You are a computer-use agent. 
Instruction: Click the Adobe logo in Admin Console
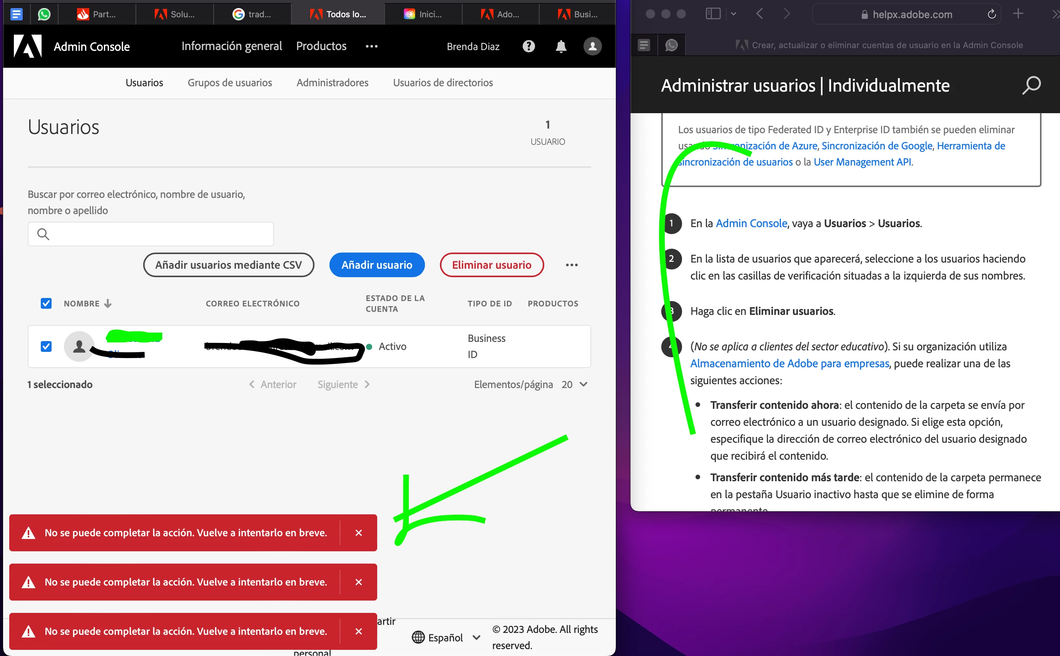[x=28, y=46]
